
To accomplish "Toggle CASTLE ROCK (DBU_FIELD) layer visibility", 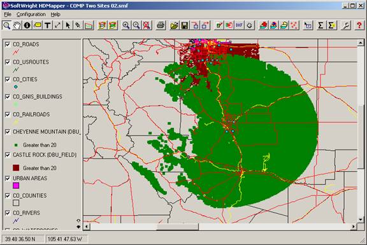I will [x=8, y=155].
